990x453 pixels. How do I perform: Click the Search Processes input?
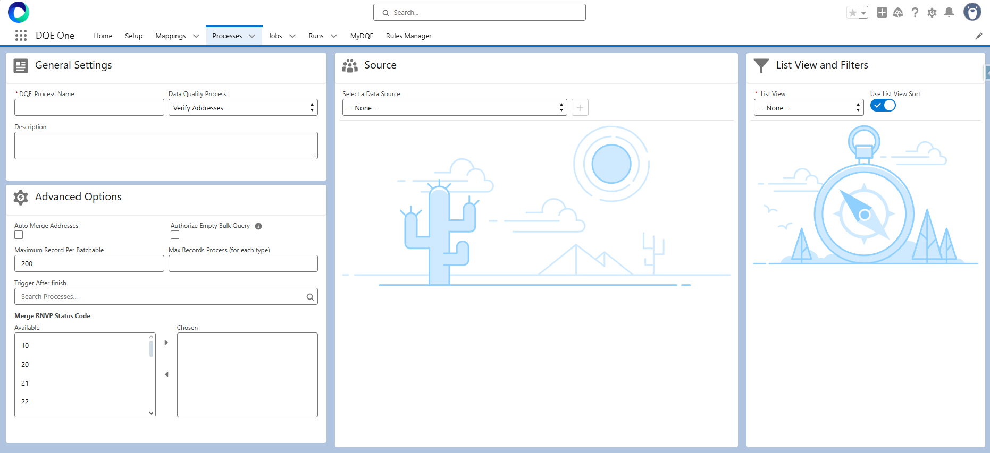pos(166,297)
